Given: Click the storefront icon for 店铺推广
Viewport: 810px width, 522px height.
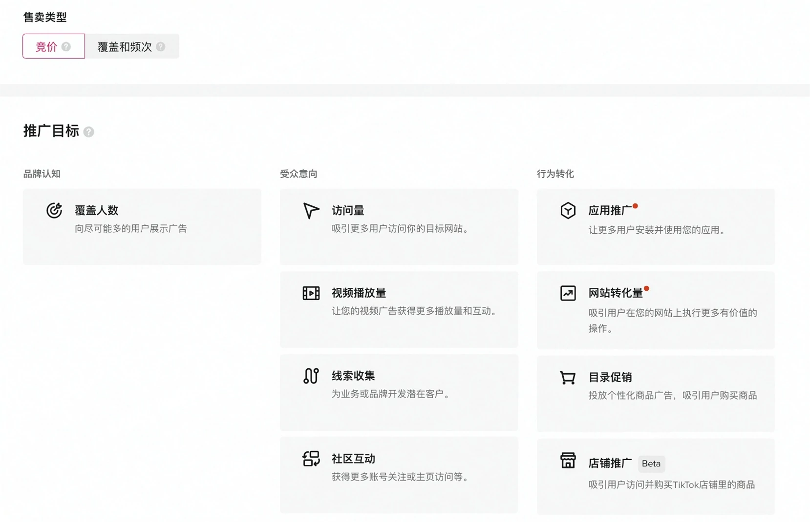Looking at the screenshot, I should (x=568, y=461).
